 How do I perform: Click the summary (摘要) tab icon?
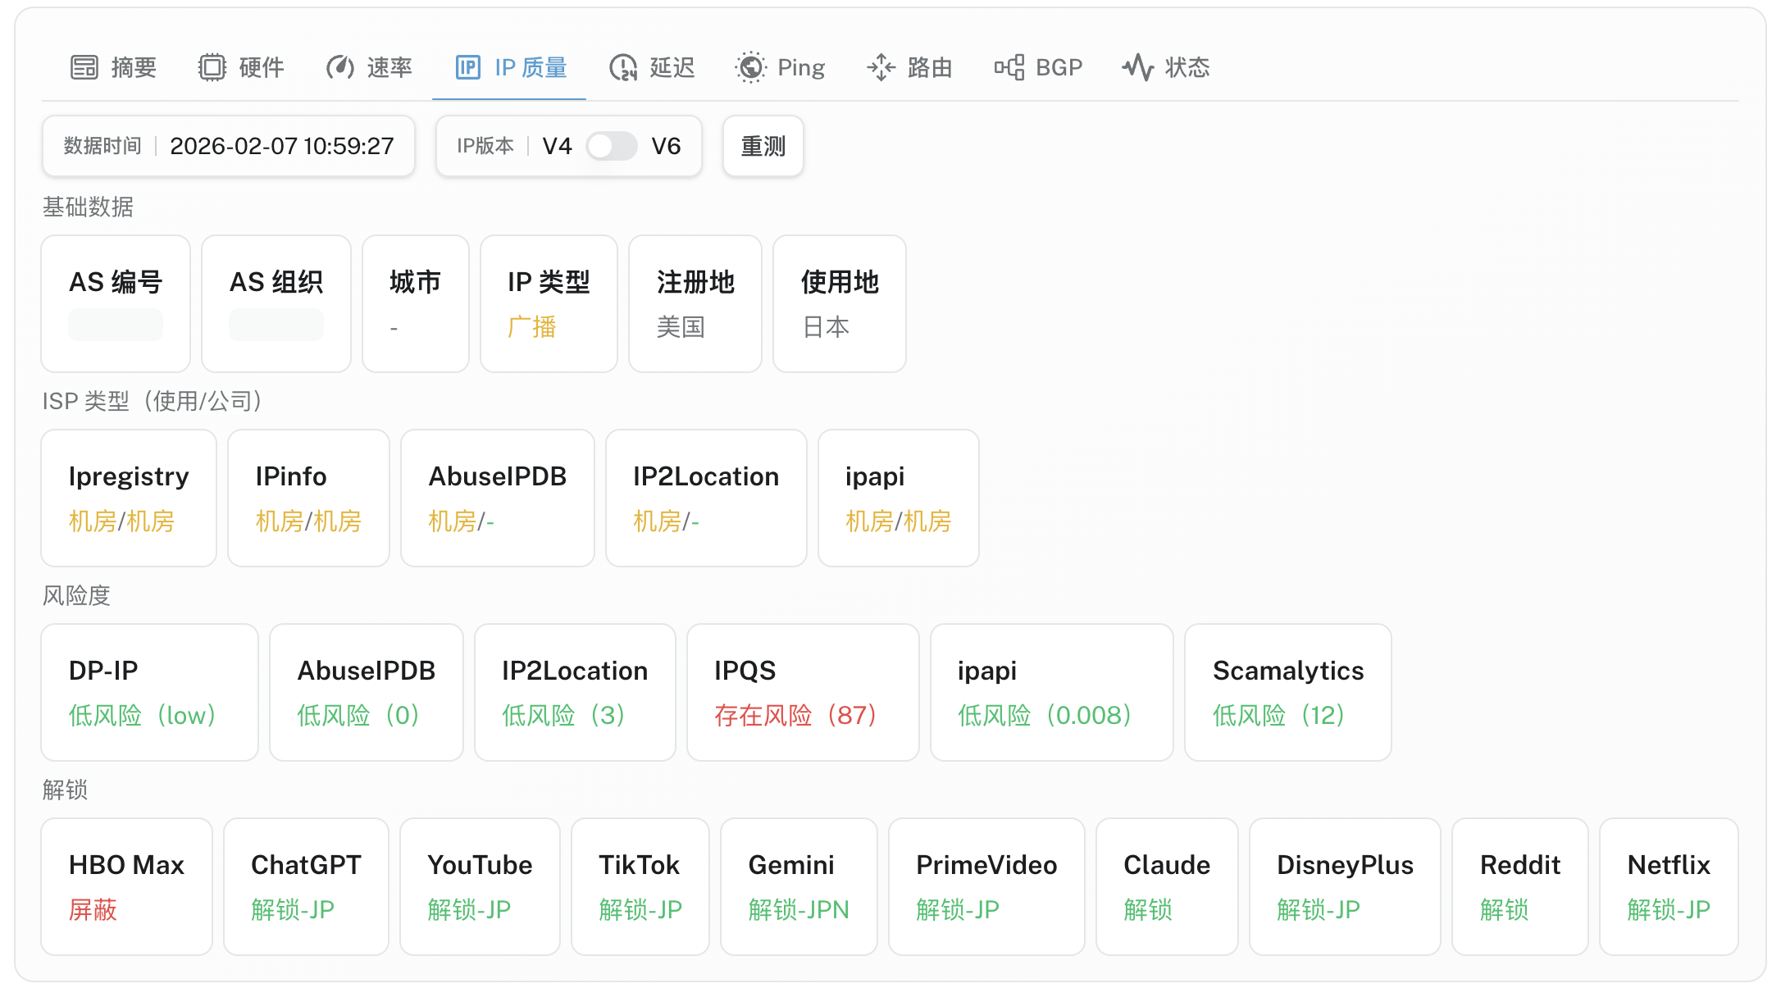84,67
